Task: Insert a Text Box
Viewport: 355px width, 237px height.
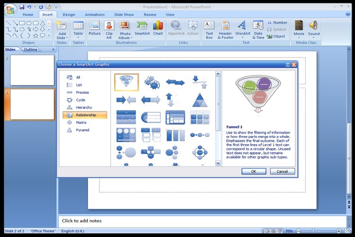Action: [x=209, y=30]
